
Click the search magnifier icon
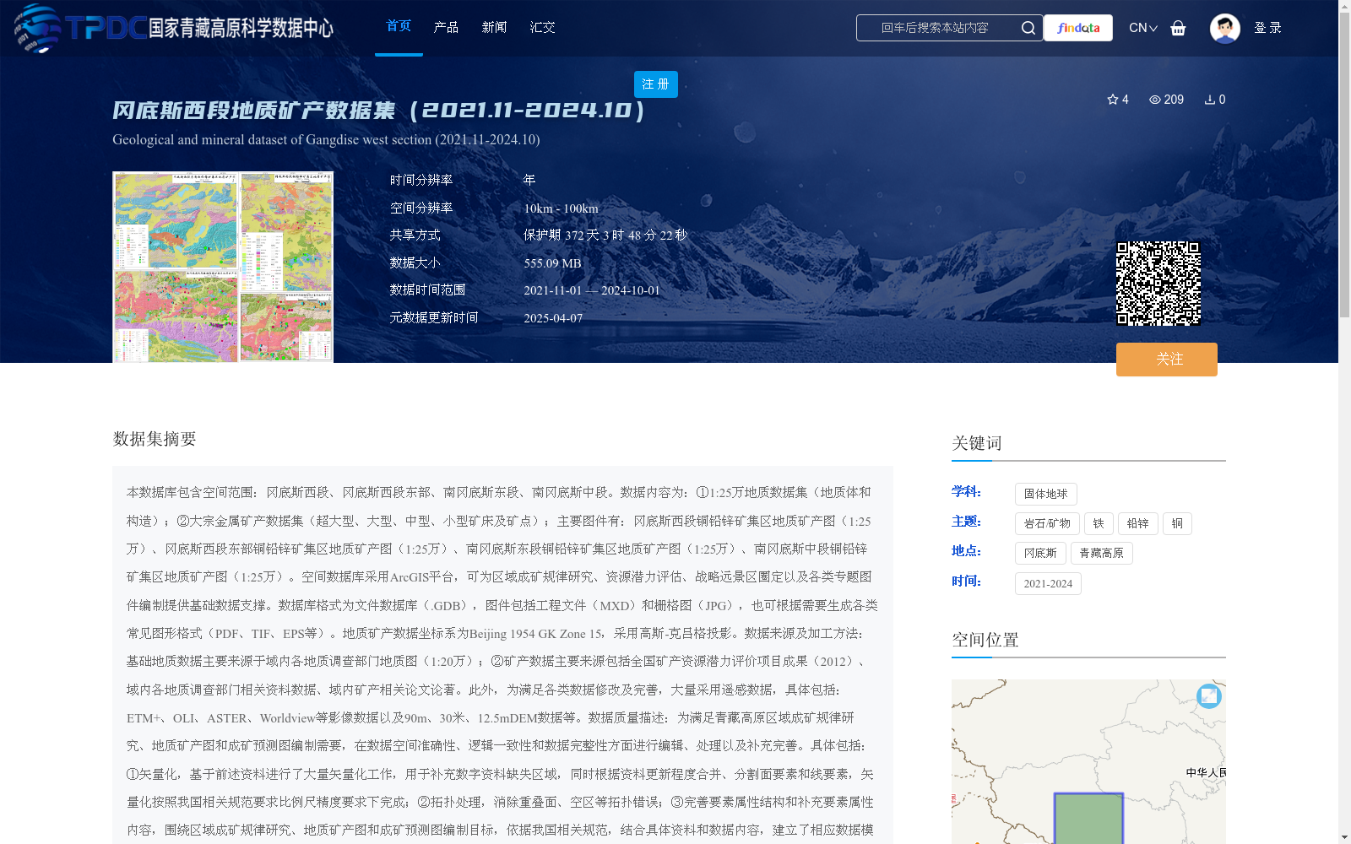coord(1028,28)
